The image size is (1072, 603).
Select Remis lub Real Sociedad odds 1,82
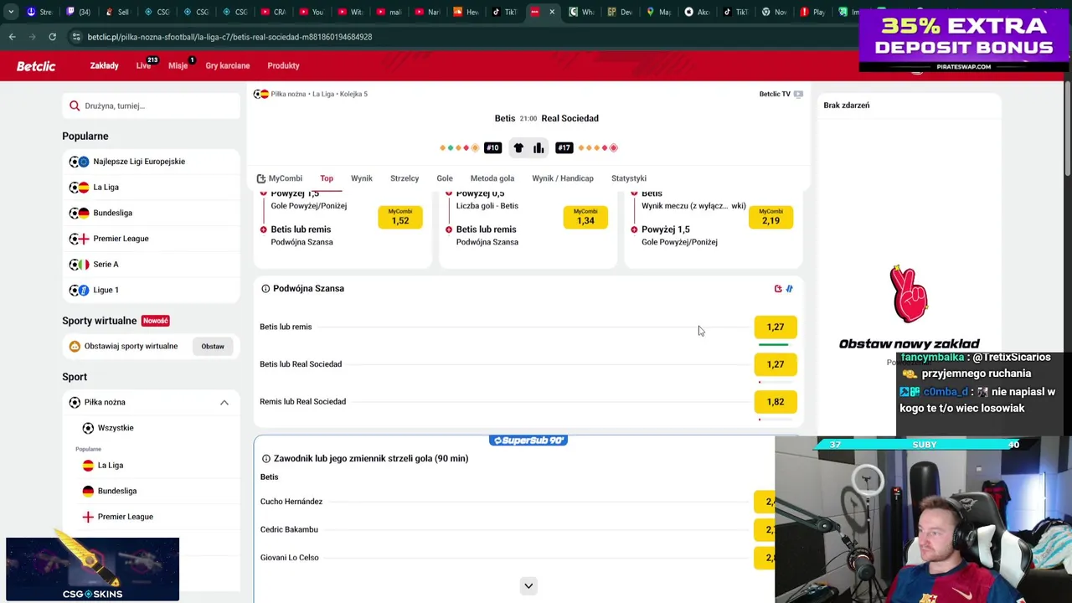point(776,402)
